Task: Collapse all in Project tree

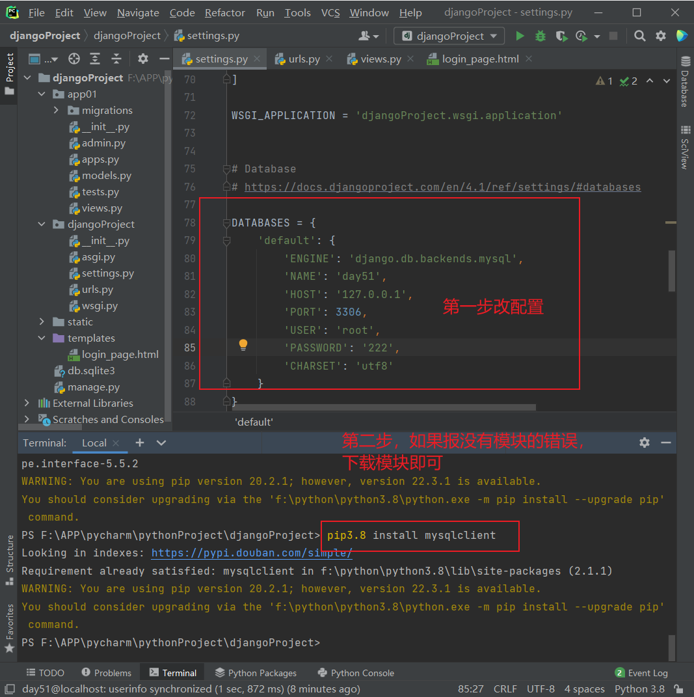Action: pyautogui.click(x=116, y=59)
